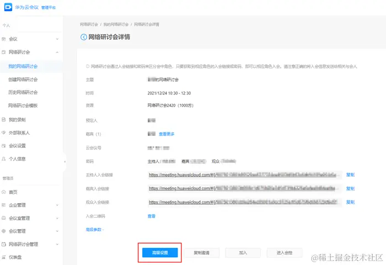Click the time value 2021/12/24 10:30 - 12:30
Viewport: 386px width, 265px height.
coord(169,93)
